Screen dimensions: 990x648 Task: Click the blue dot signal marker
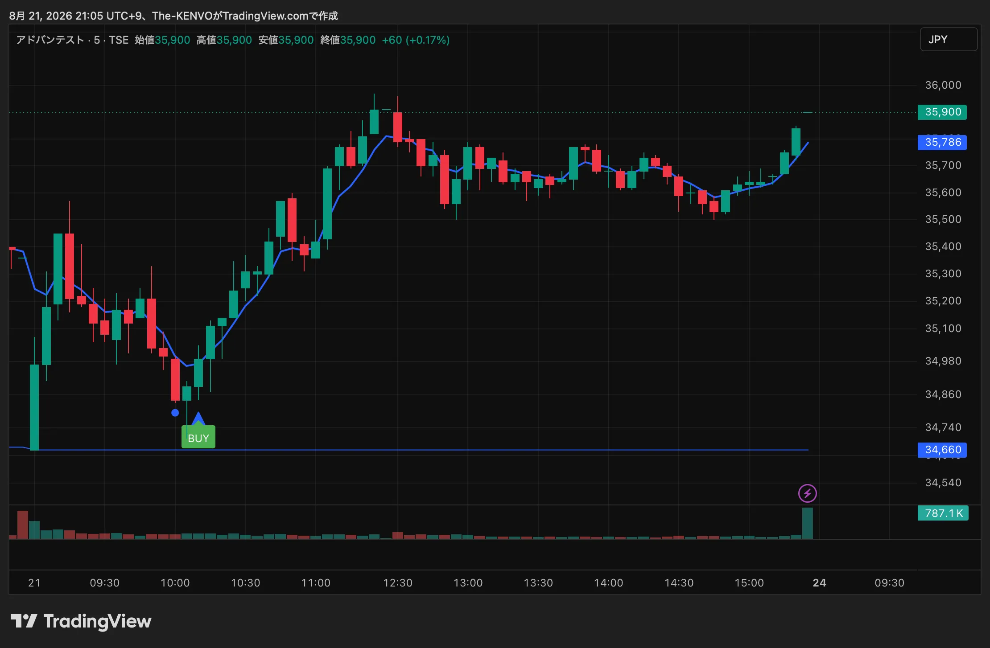tap(175, 413)
